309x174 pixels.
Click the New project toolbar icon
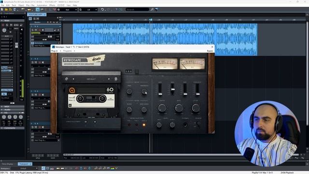point(2,10)
